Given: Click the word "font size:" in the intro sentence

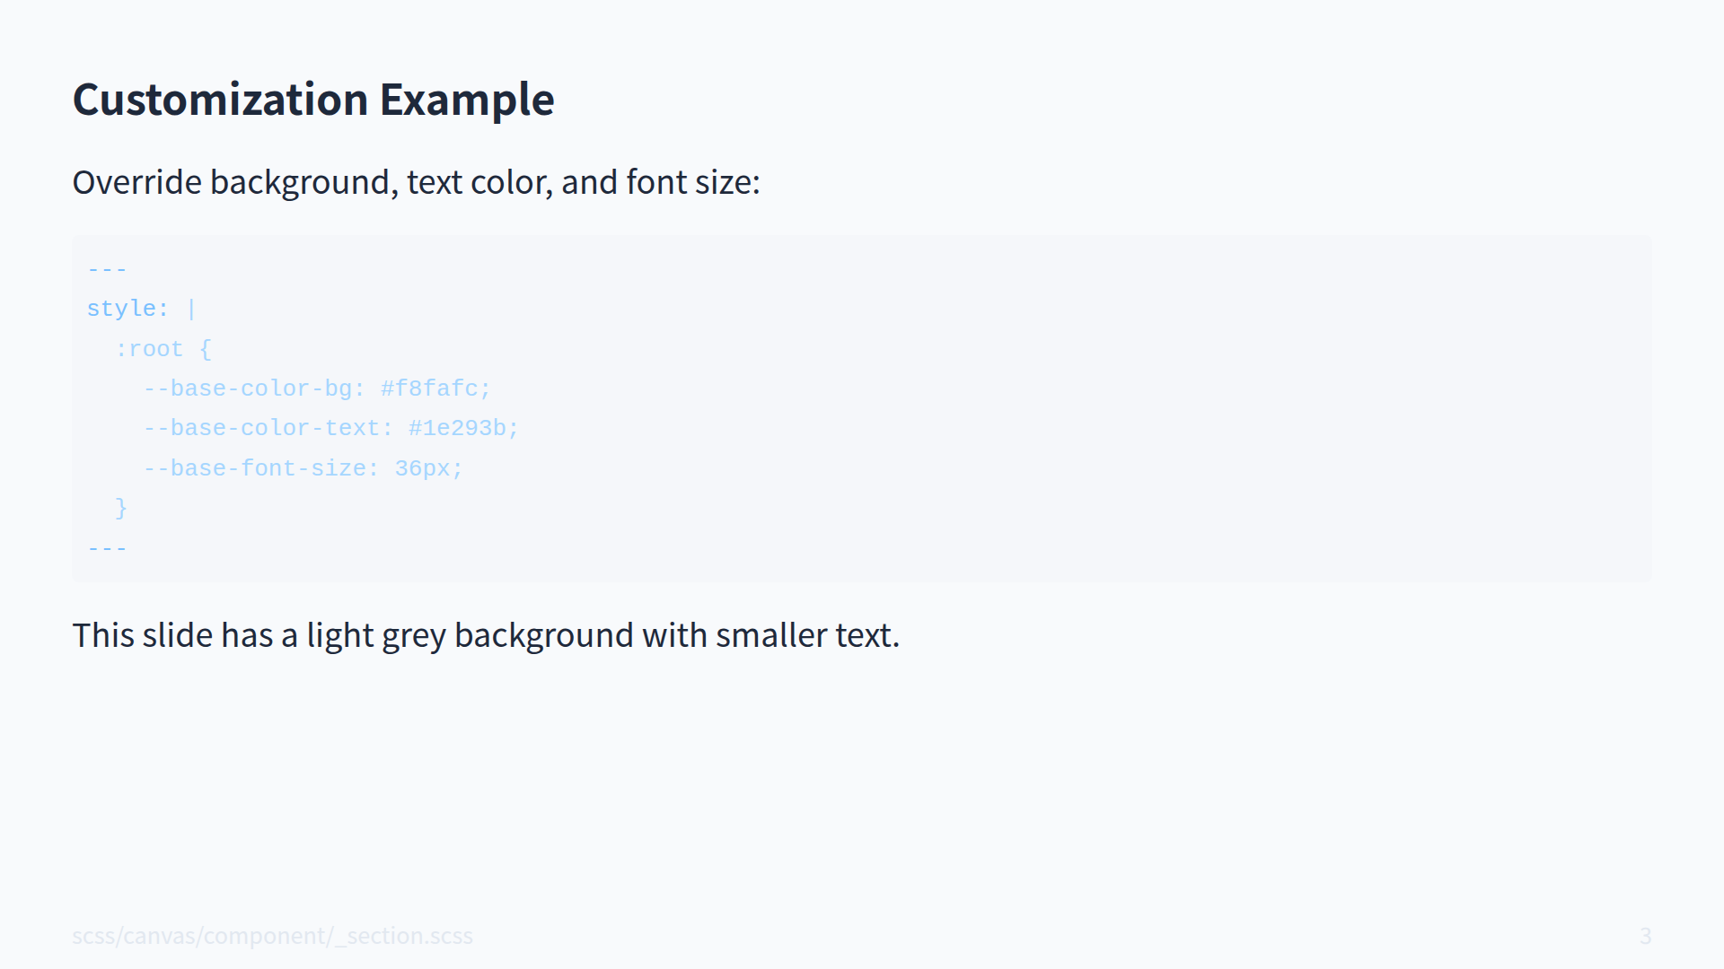Looking at the screenshot, I should tap(692, 182).
